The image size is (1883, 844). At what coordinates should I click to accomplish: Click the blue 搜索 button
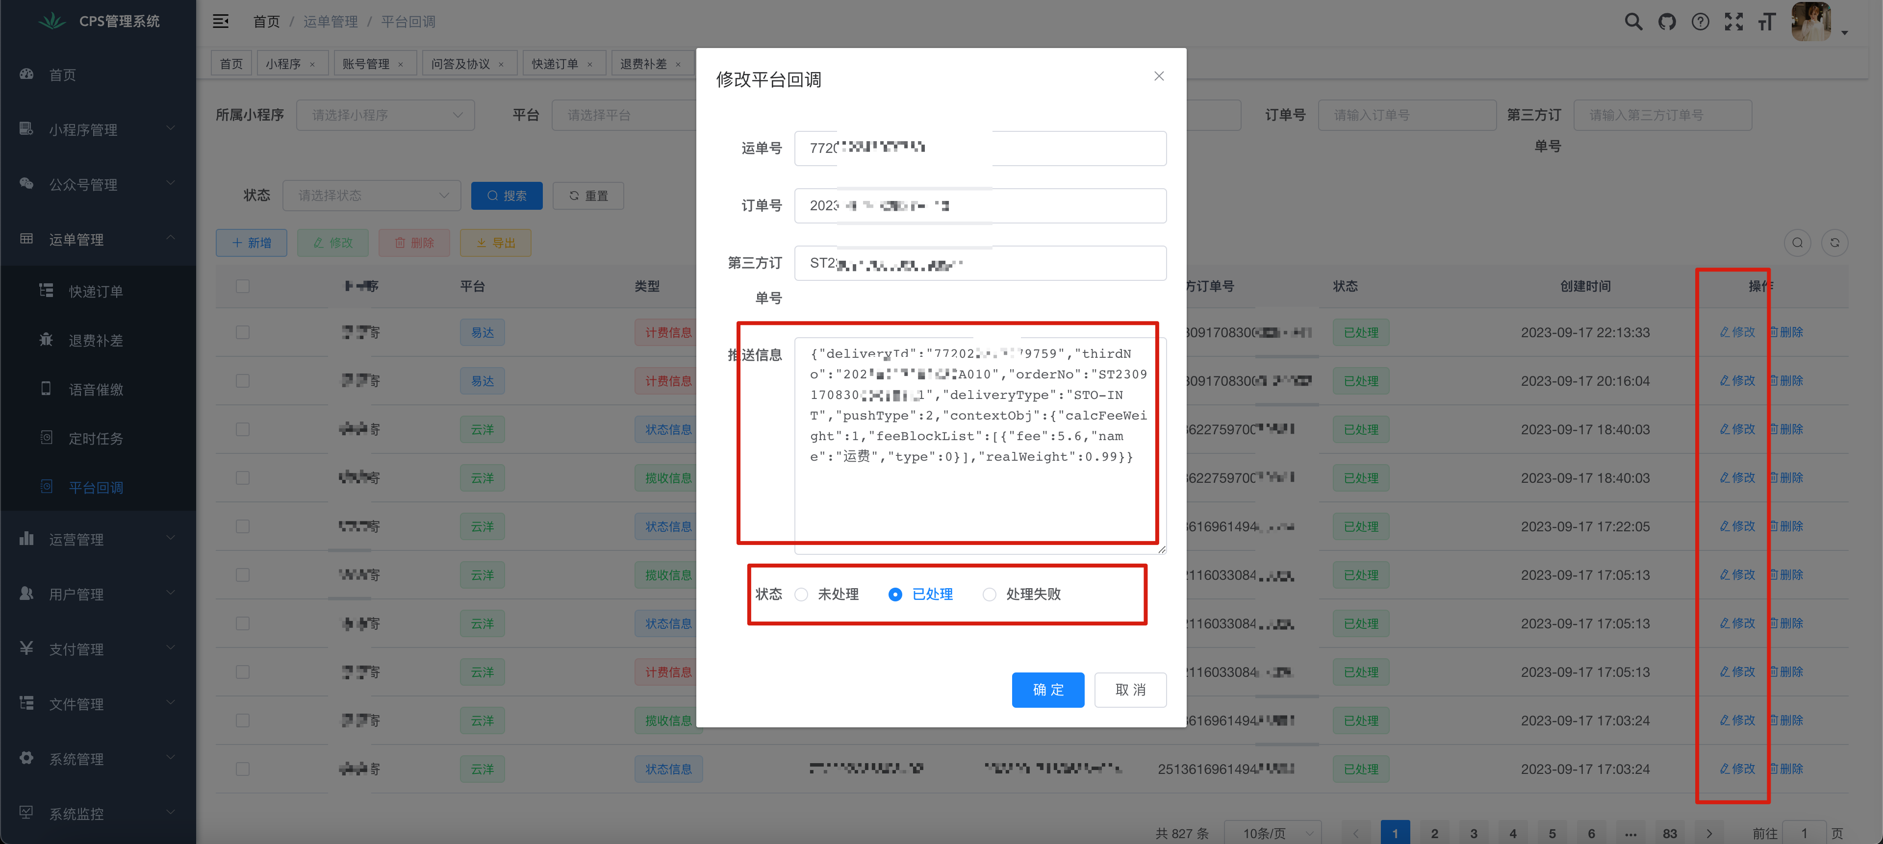[x=507, y=196]
